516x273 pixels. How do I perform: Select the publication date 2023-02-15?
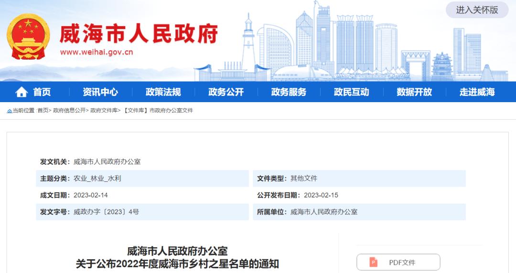pyautogui.click(x=321, y=195)
